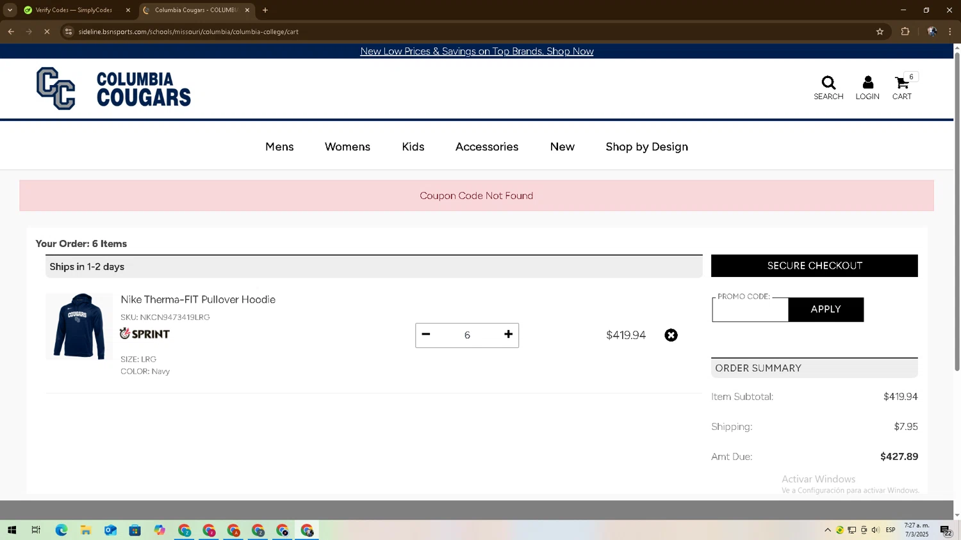Click the COLOR: Navy text
The image size is (961, 540).
[x=145, y=372]
